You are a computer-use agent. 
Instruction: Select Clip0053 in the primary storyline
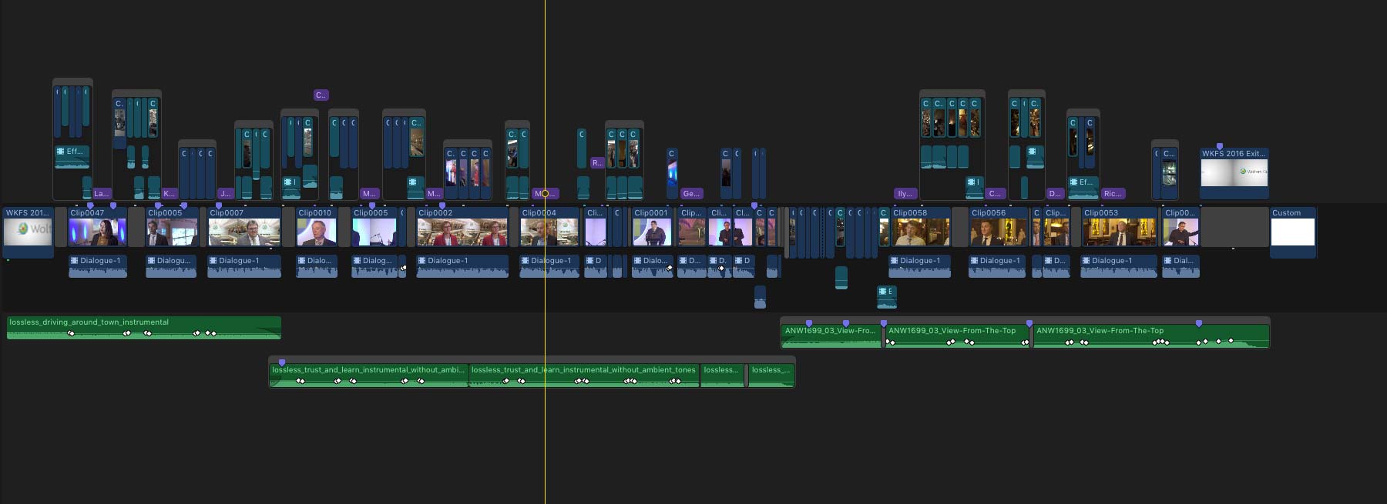[x=1119, y=227]
